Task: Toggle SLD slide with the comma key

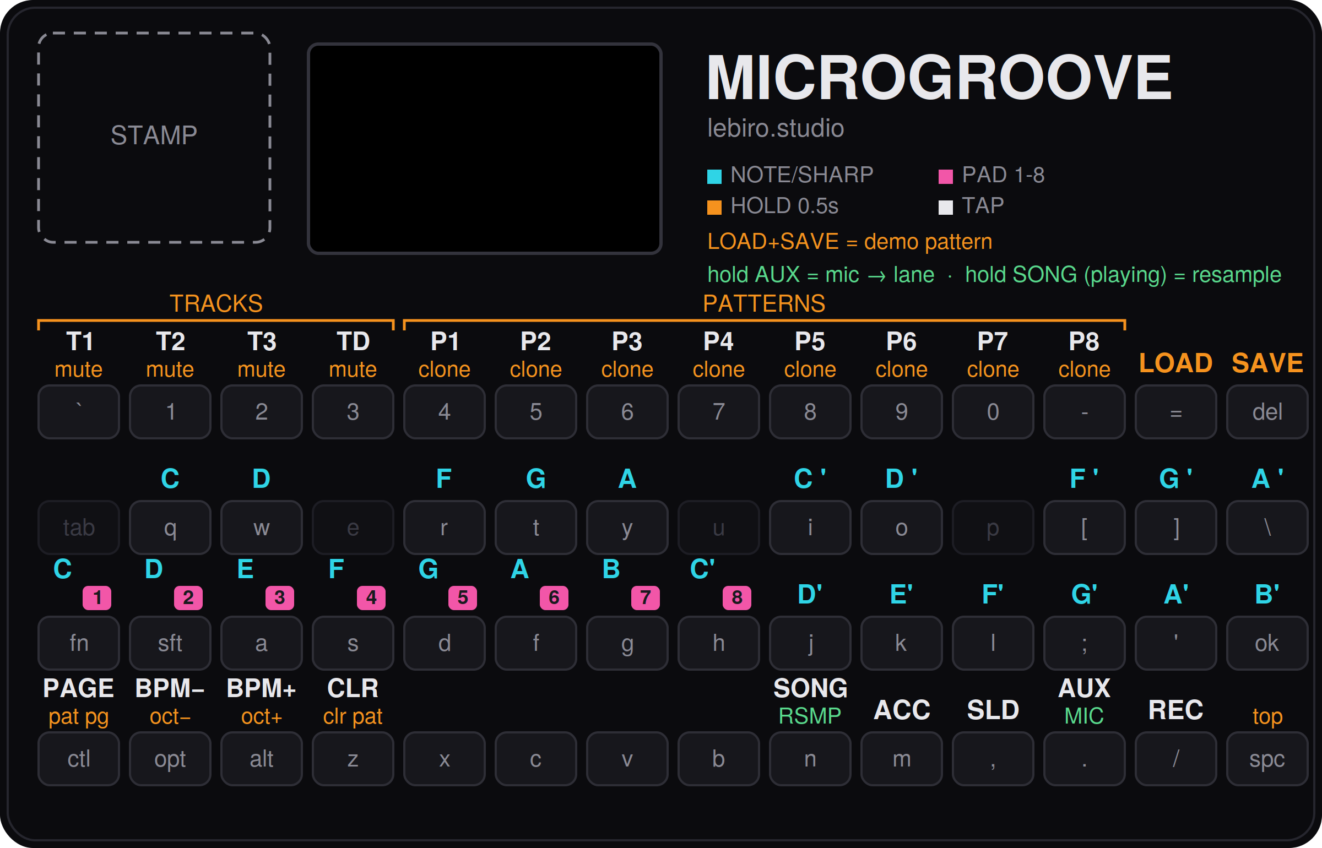Action: pyautogui.click(x=993, y=759)
